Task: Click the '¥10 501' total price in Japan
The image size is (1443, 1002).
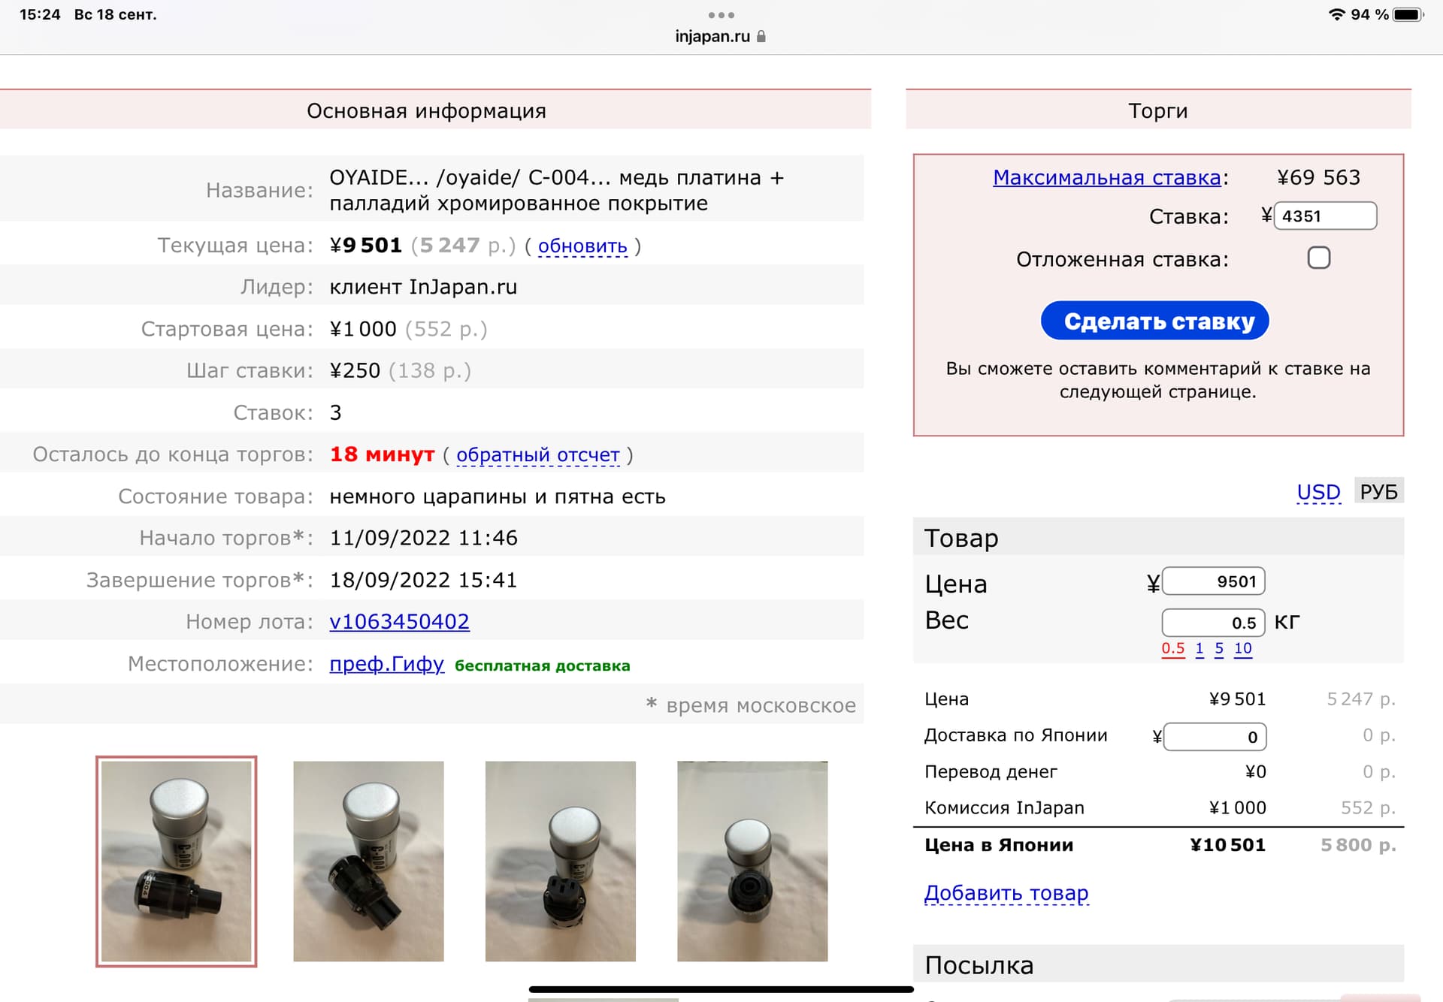Action: (1228, 845)
